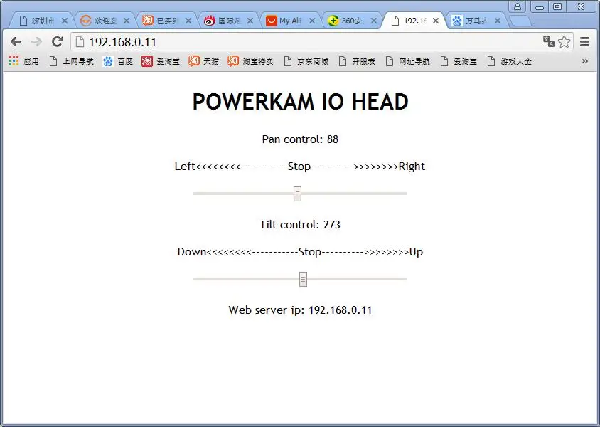
Task: Click the forward navigation arrow
Action: coord(36,41)
